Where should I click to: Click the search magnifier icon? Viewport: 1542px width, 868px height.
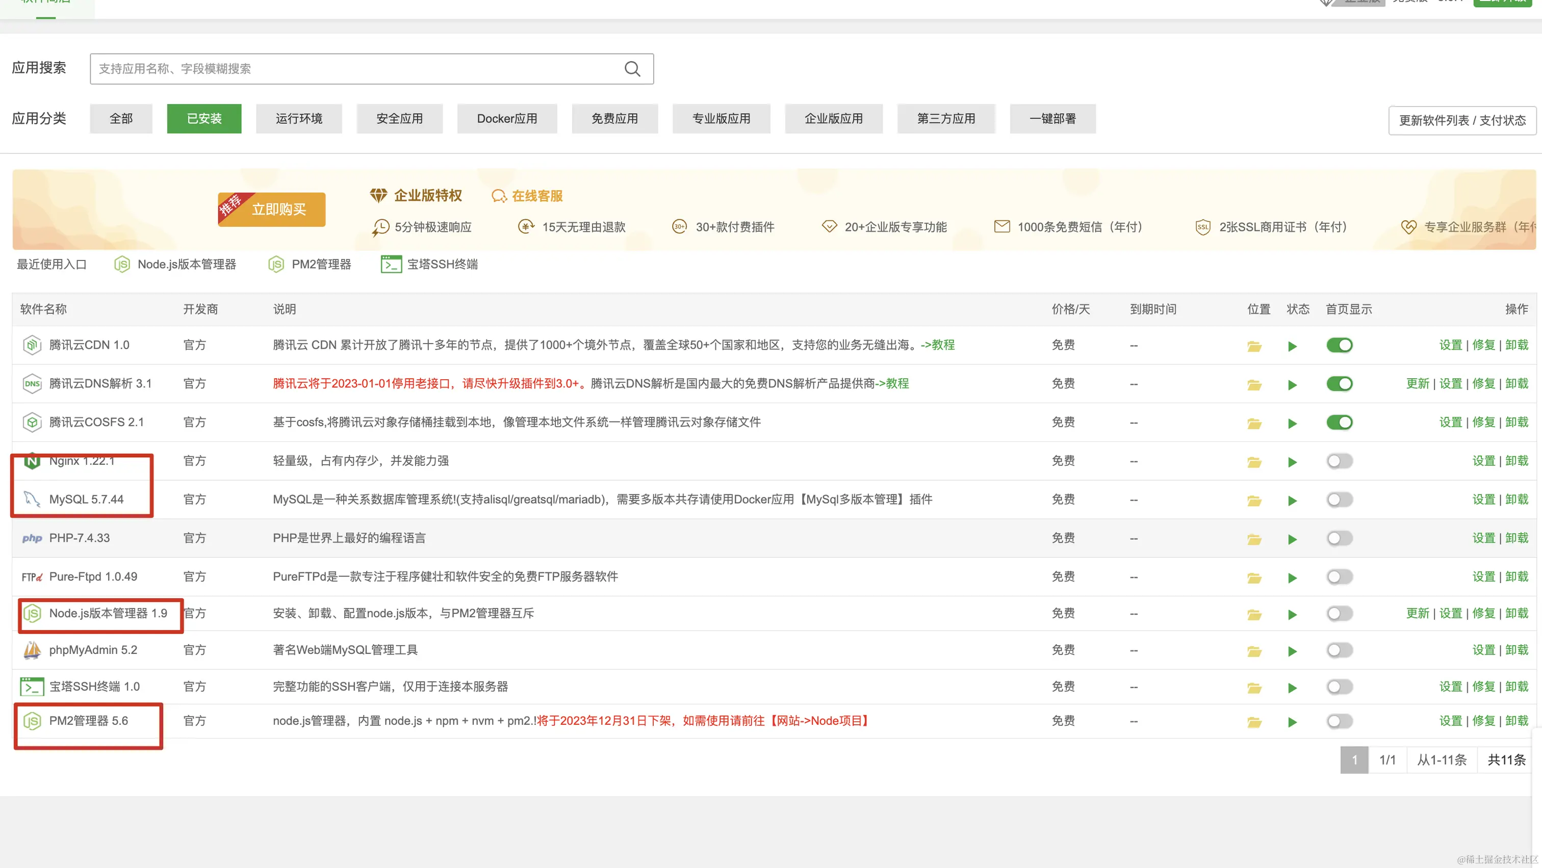(632, 69)
